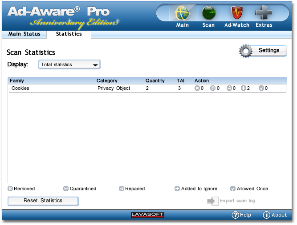This screenshot has height=225, width=297.
Task: Click the Added to Ignore icon in Cookies row
Action: pos(244,88)
